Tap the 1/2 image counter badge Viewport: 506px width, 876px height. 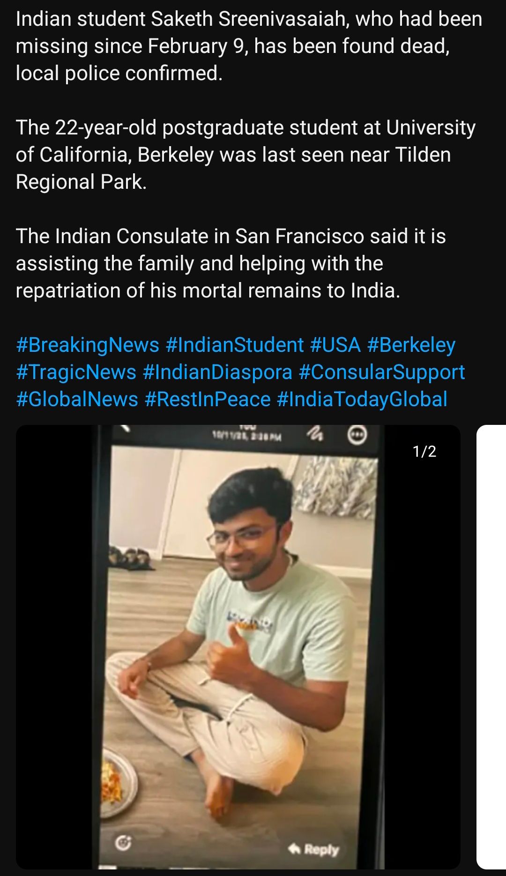coord(424,452)
